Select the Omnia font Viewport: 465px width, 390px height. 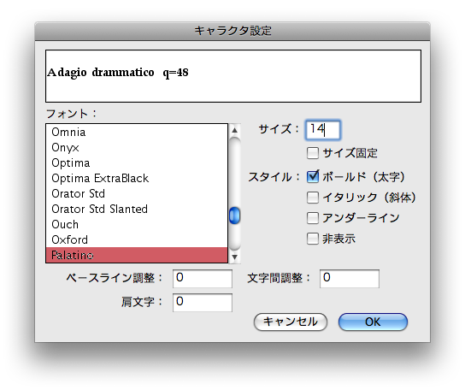click(137, 132)
